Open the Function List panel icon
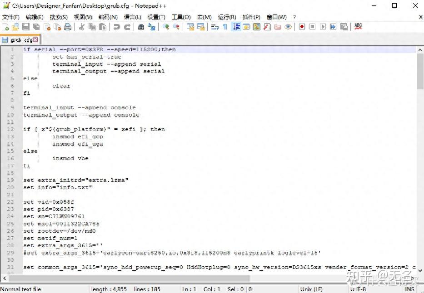424x293 pixels. [267, 27]
